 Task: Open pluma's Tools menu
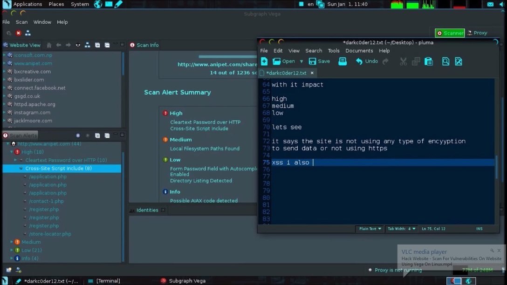tap(333, 51)
